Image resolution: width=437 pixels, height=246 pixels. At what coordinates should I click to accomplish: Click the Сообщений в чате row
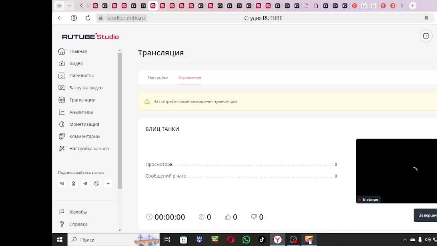click(241, 176)
